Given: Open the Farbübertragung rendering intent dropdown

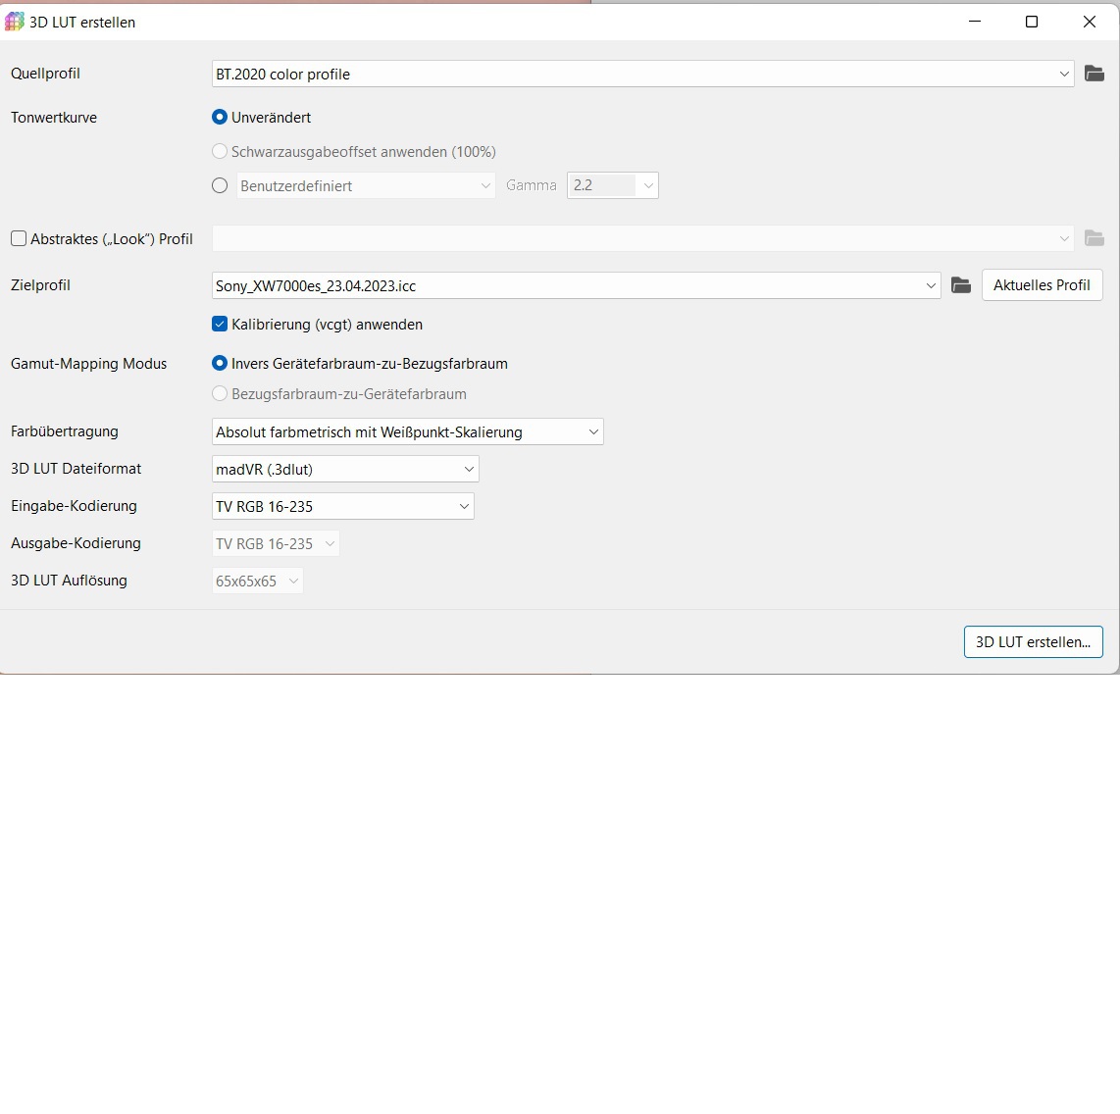Looking at the screenshot, I should (593, 432).
